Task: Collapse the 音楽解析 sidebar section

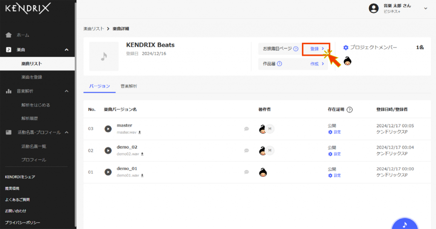Action: 66,91
